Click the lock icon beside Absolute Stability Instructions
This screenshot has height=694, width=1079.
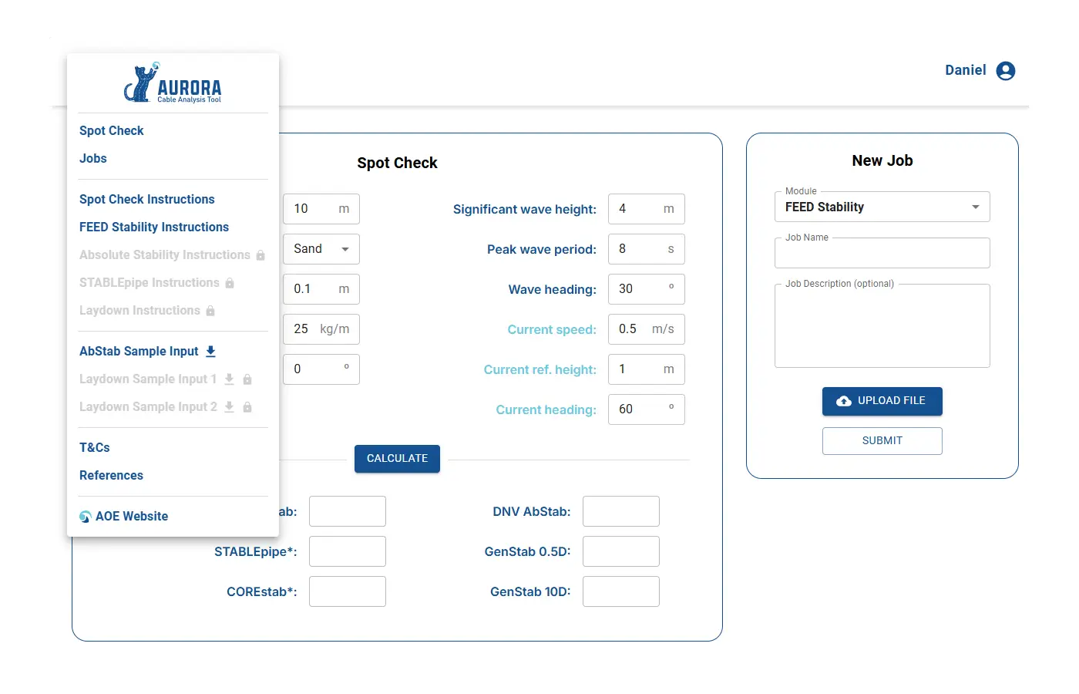pos(261,255)
